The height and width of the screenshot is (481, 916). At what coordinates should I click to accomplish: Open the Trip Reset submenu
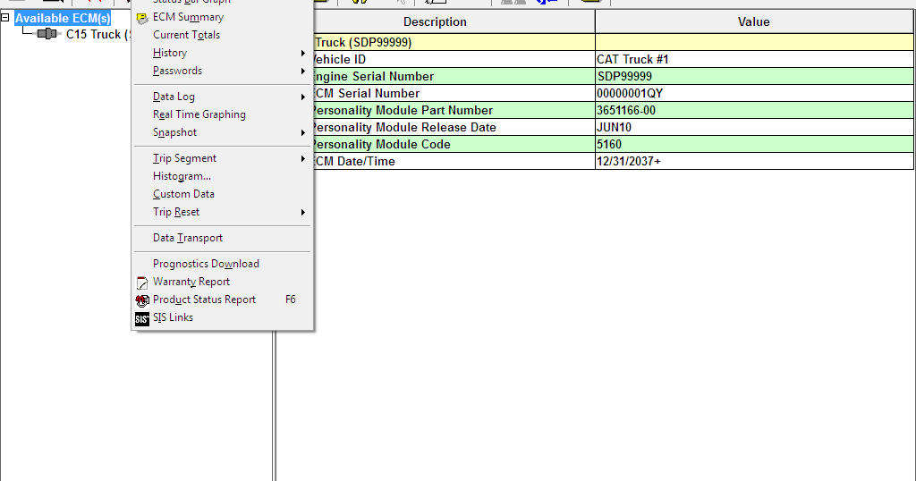pos(176,212)
